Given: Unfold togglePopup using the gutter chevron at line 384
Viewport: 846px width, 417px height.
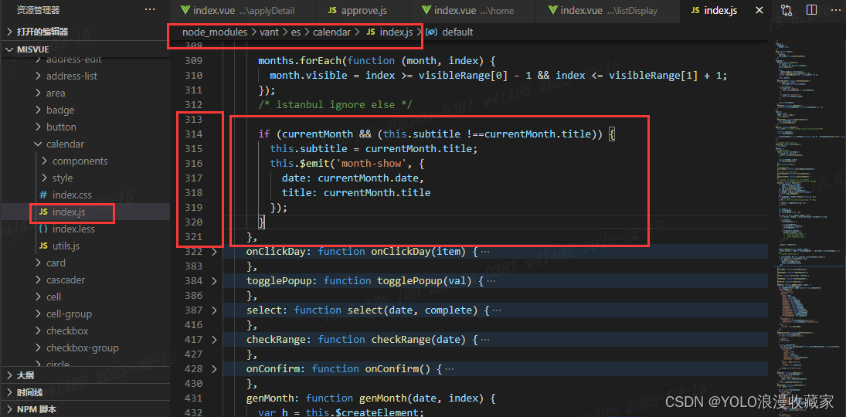Looking at the screenshot, I should [x=214, y=281].
